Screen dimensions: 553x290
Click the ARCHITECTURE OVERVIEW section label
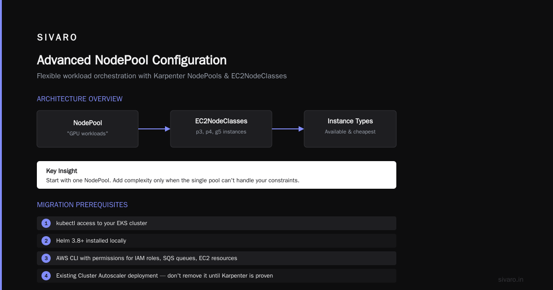(80, 99)
